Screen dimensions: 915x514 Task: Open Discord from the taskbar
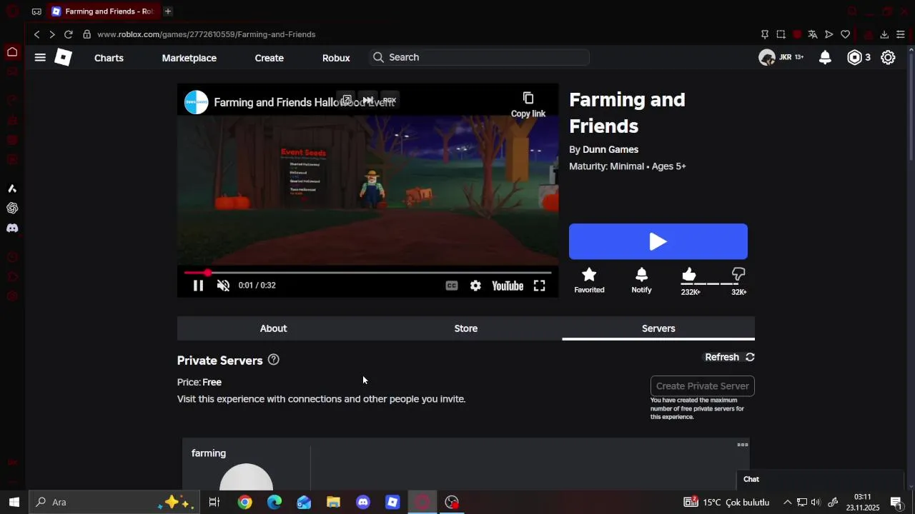pos(363,503)
